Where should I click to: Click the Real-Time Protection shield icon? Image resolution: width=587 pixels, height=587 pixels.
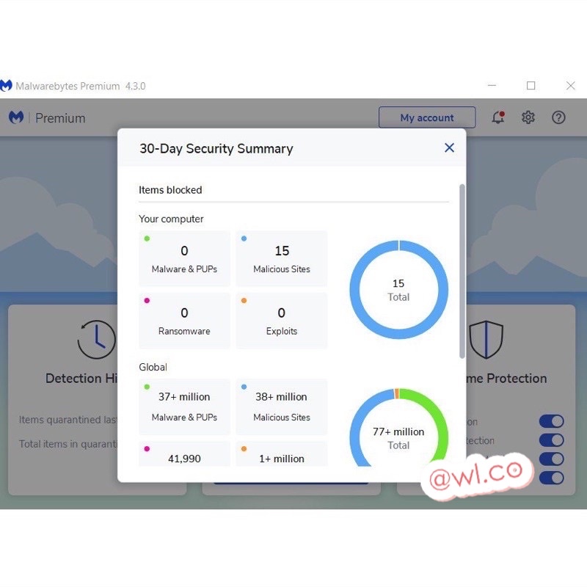486,340
